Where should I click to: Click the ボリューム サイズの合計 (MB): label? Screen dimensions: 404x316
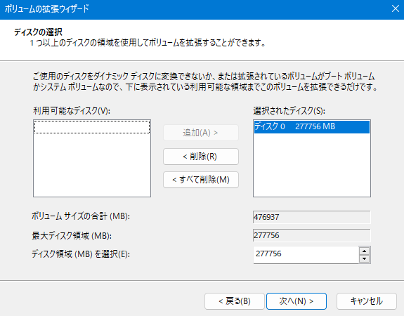click(x=81, y=216)
